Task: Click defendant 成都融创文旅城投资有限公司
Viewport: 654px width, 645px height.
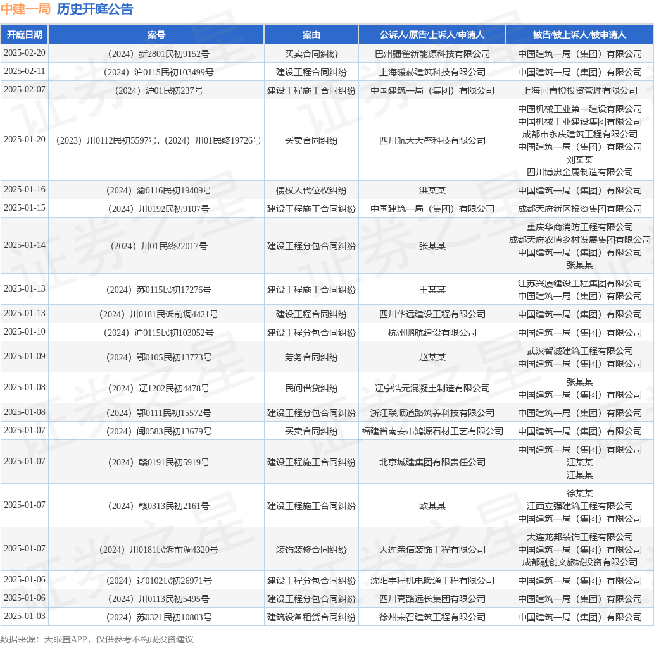Action: point(580,562)
